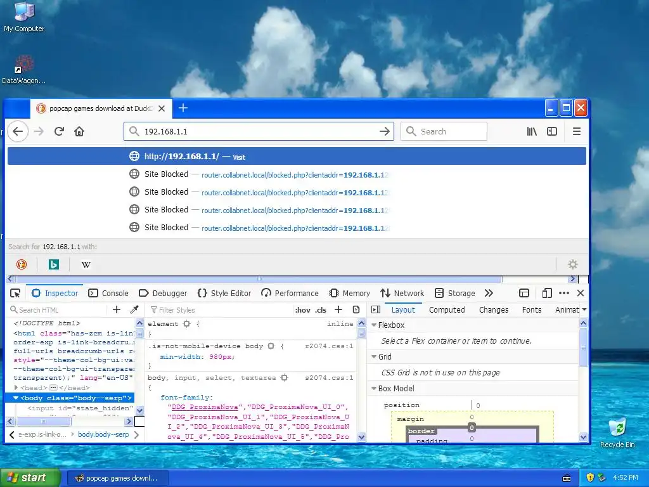
Task: Open s2074.css:1 source link
Action: click(329, 378)
